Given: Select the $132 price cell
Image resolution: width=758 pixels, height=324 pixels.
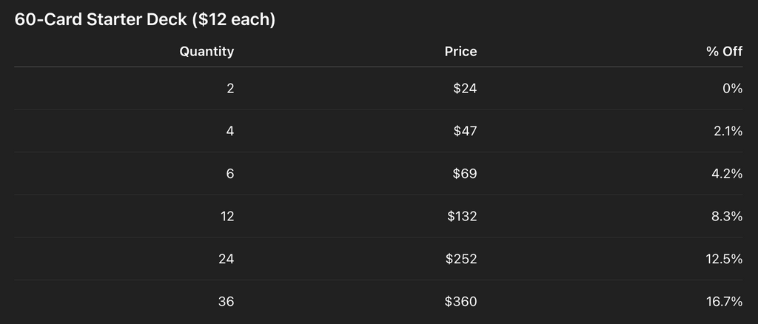Looking at the screenshot, I should (x=462, y=217).
